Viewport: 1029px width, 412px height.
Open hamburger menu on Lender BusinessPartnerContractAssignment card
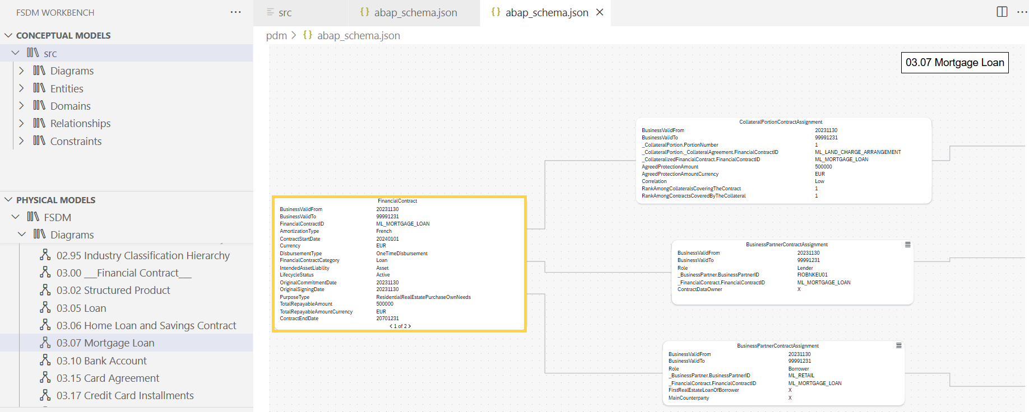click(x=907, y=245)
